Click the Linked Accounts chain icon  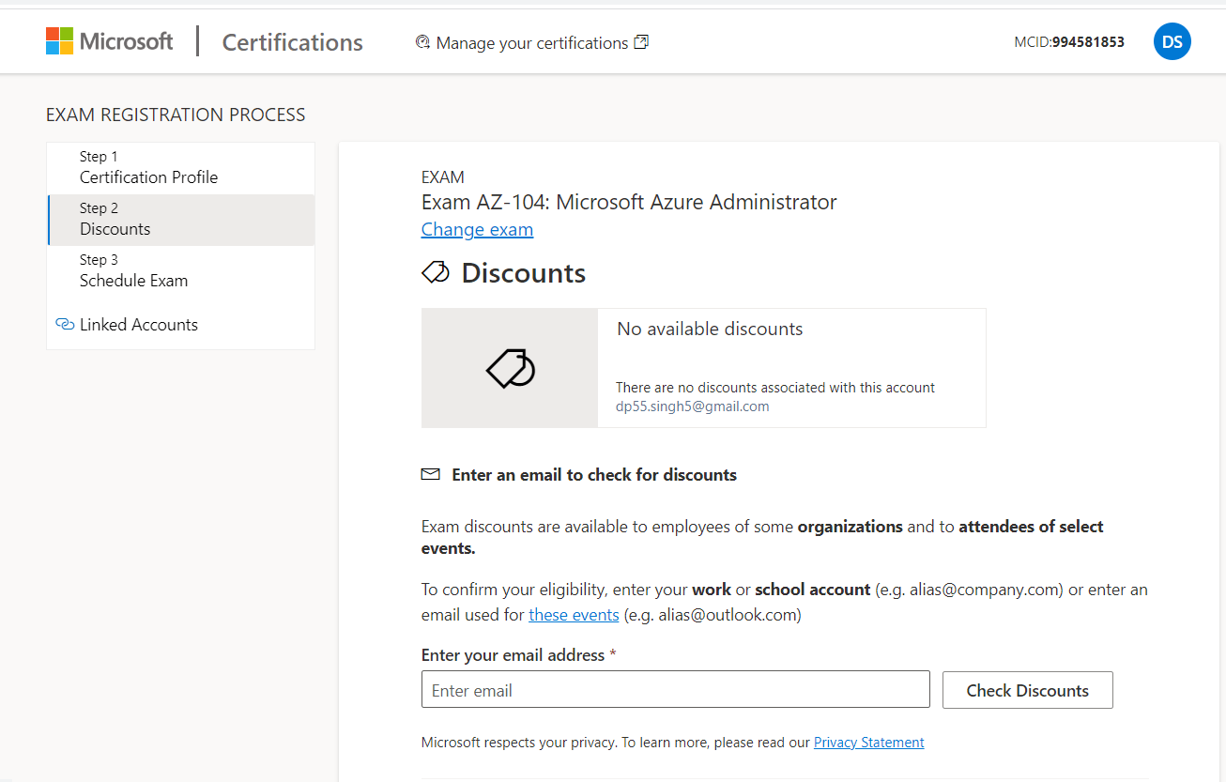pyautogui.click(x=65, y=325)
